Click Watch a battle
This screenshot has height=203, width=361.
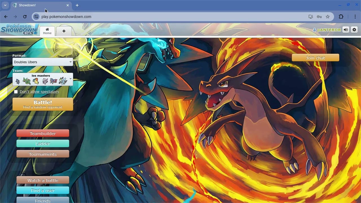(x=43, y=180)
